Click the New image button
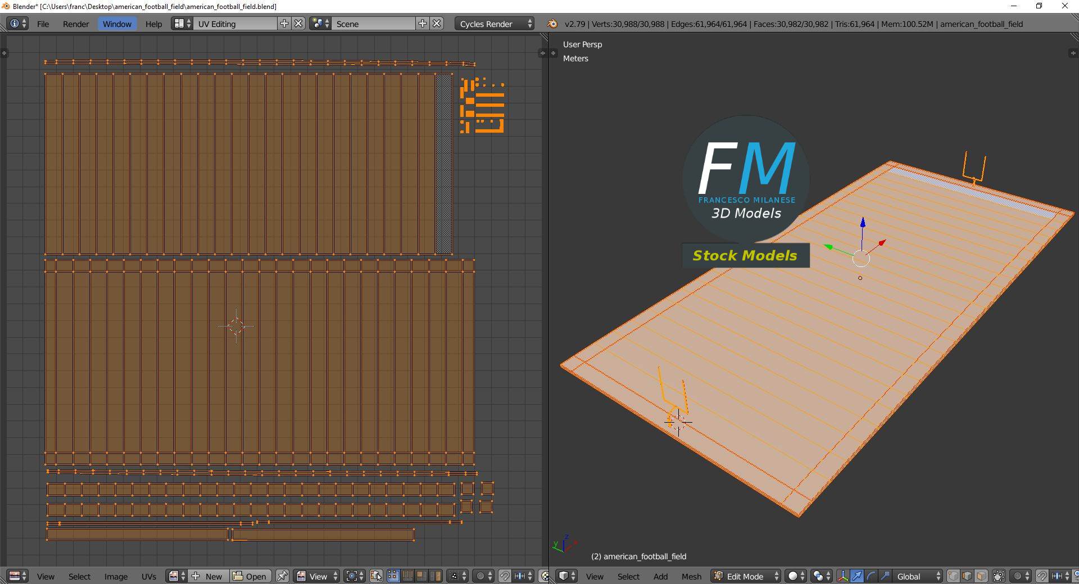This screenshot has height=584, width=1079. [x=208, y=576]
